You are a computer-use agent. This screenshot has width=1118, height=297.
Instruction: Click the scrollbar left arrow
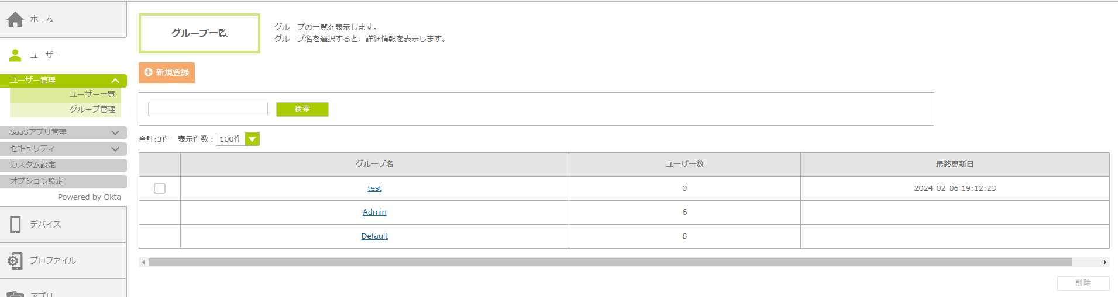pyautogui.click(x=143, y=263)
